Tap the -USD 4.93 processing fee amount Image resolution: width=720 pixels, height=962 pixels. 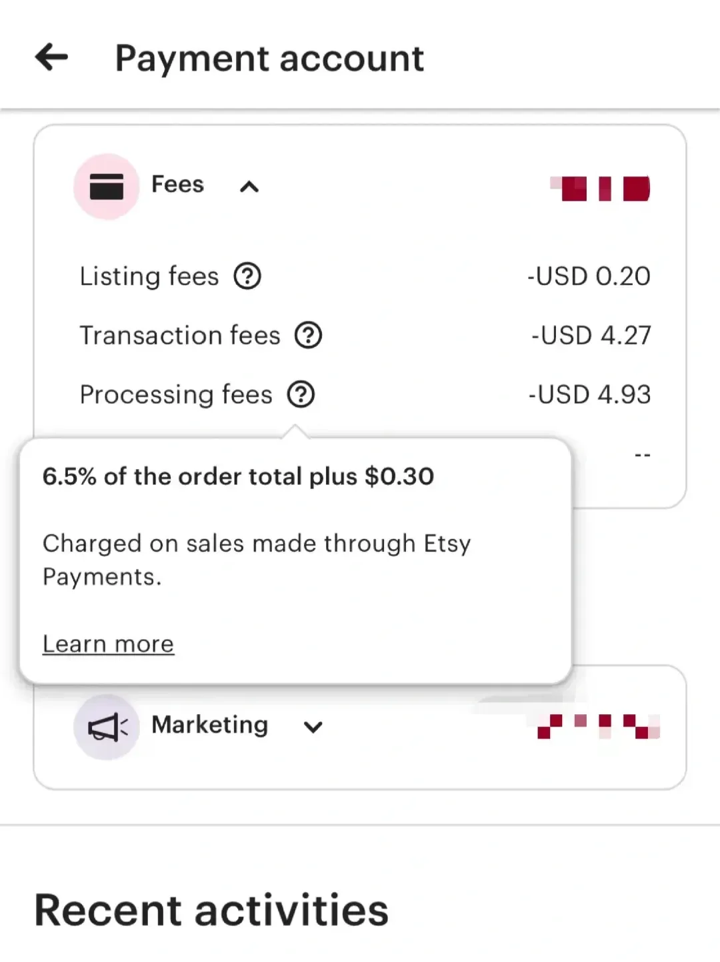(589, 394)
